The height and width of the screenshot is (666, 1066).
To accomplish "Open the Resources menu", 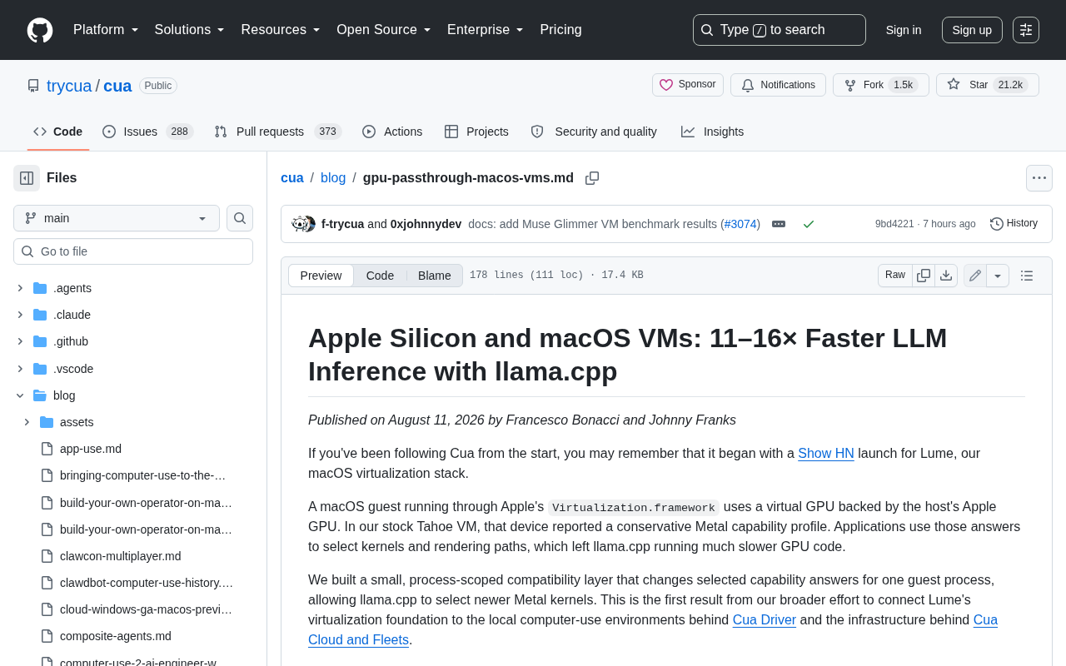I will [x=281, y=30].
